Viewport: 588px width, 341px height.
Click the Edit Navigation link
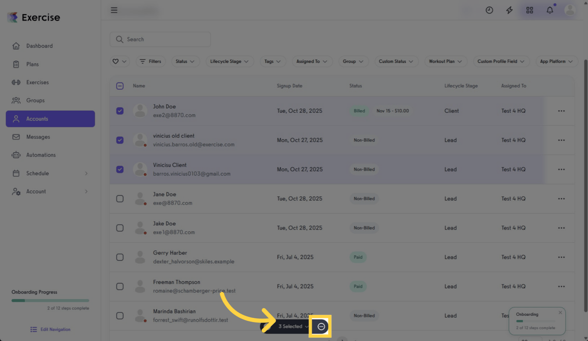click(x=50, y=329)
